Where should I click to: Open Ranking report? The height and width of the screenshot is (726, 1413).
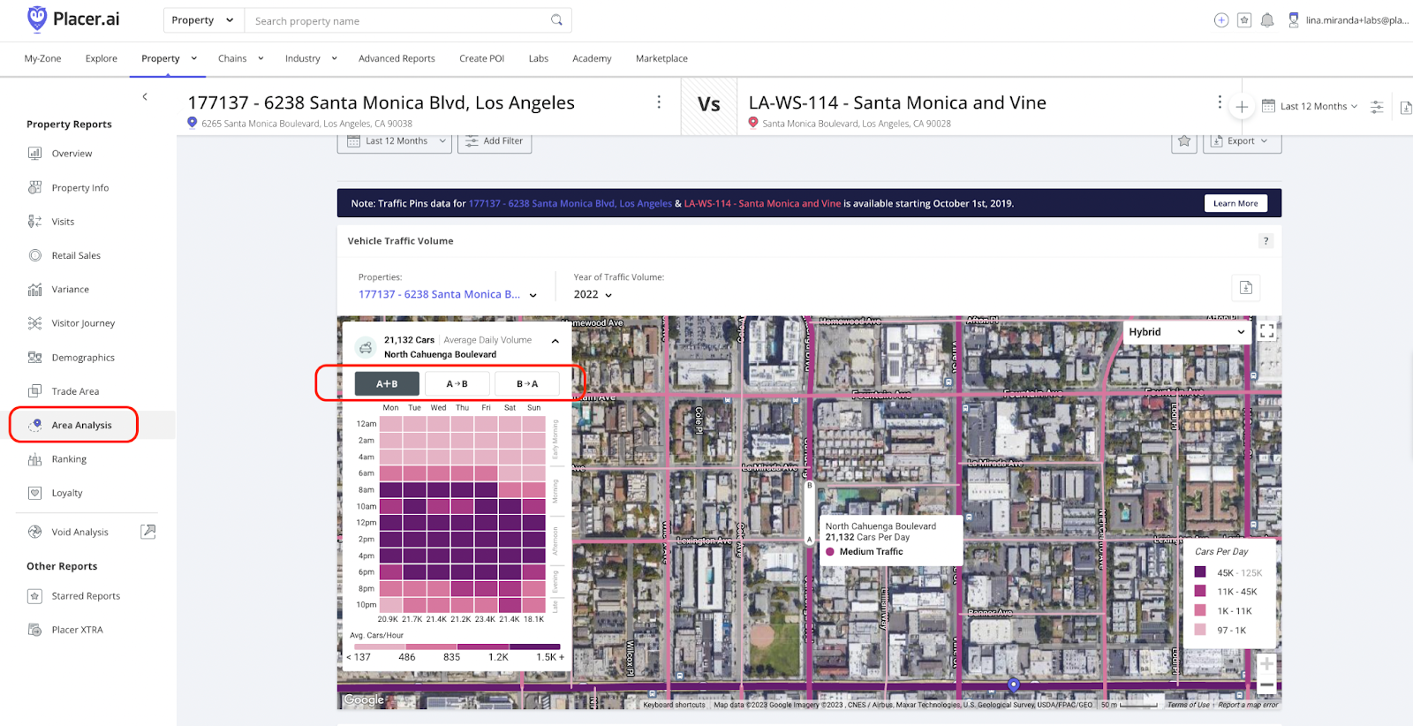(x=69, y=459)
